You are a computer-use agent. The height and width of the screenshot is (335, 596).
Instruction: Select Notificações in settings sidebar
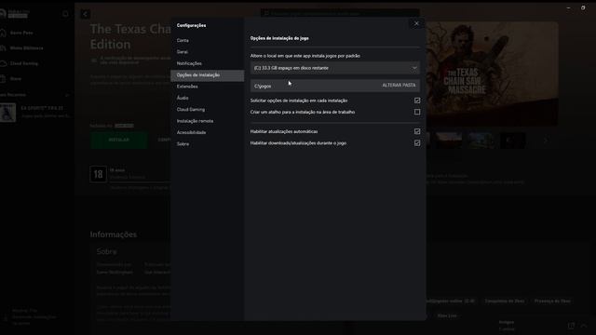tap(189, 63)
